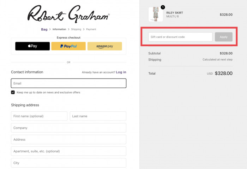This screenshot has width=247, height=169.
Task: Click the Apartment, suite, etc. field
Action: 68,151
